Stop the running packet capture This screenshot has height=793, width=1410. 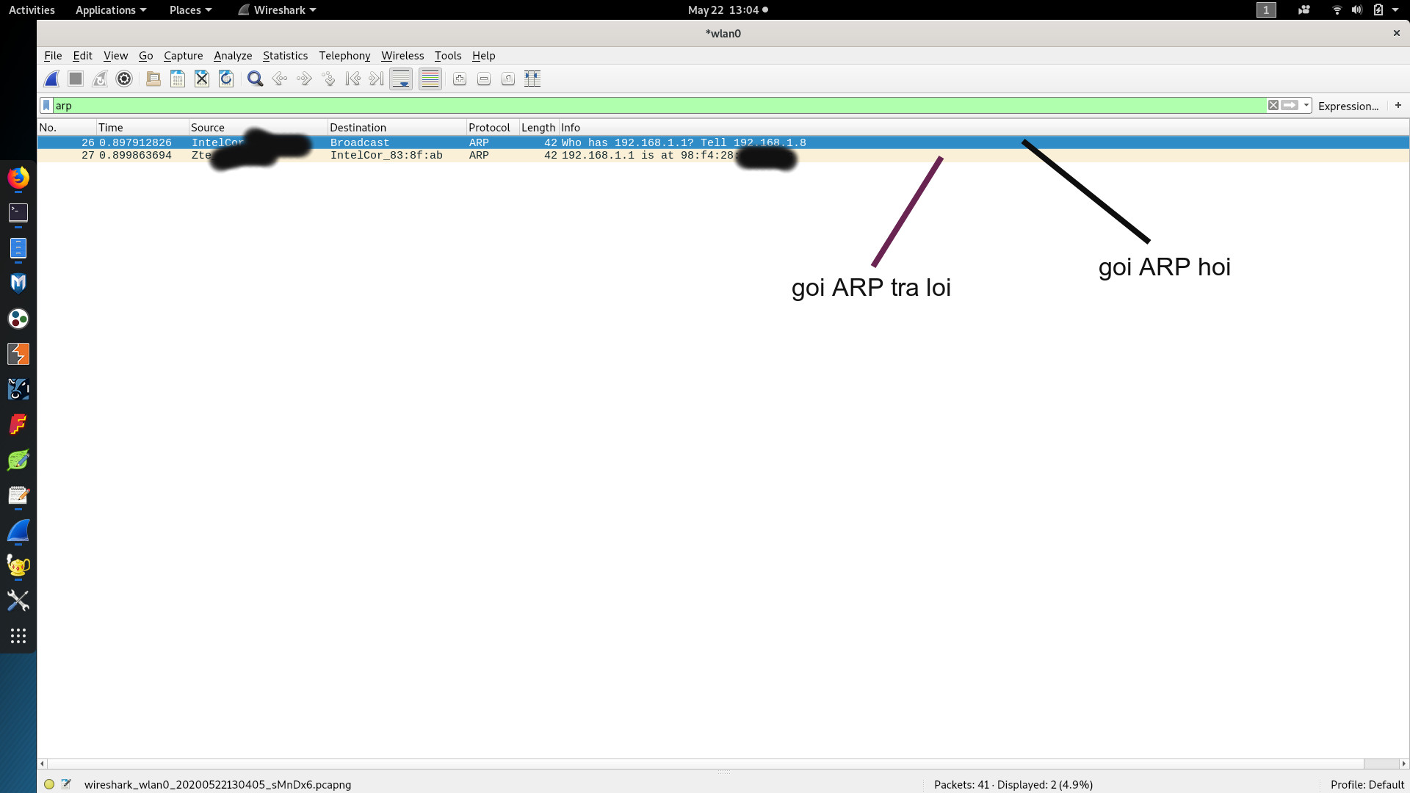click(x=76, y=79)
